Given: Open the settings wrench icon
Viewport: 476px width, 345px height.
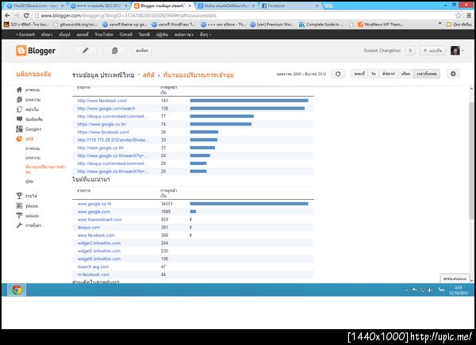Looking at the screenshot, I should point(19,225).
